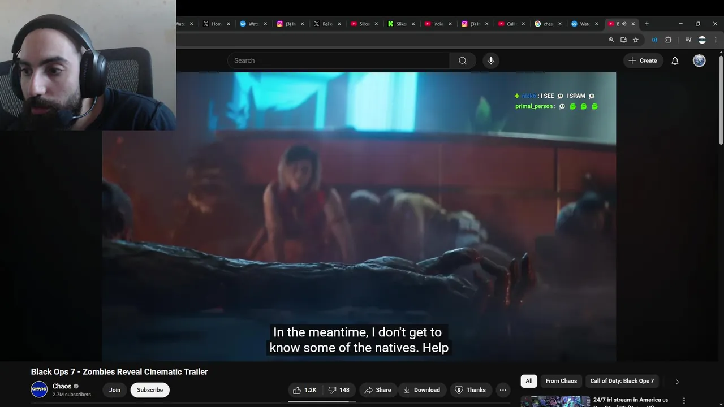Close the Kick Sliker tab
The height and width of the screenshot is (407, 724).
click(x=413, y=24)
